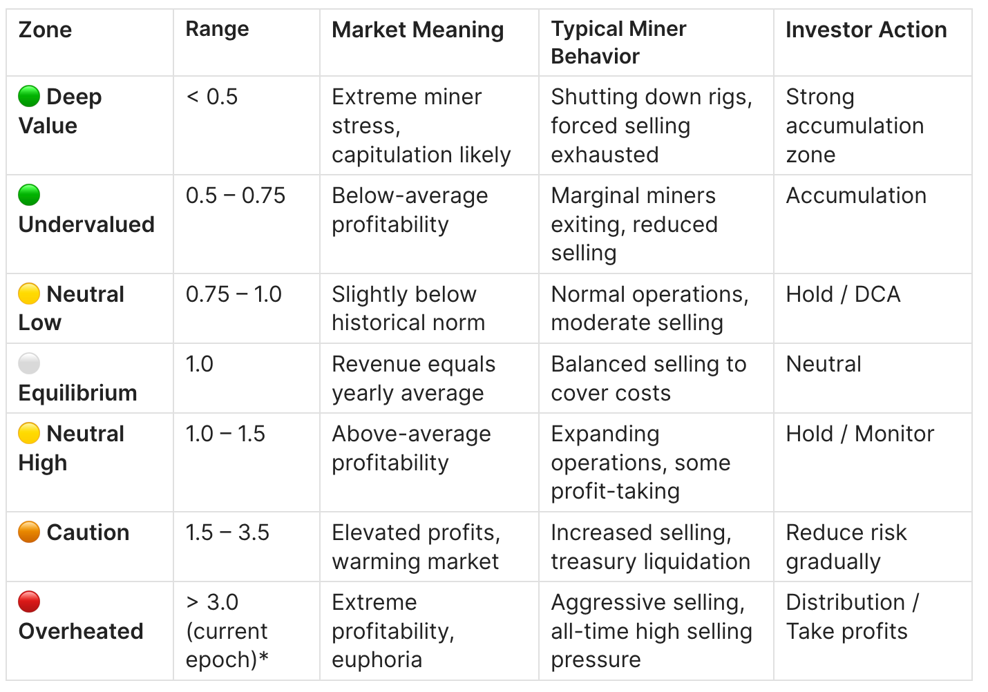Click the red circle above Overheated
Image resolution: width=988 pixels, height=692 pixels.
[x=29, y=602]
